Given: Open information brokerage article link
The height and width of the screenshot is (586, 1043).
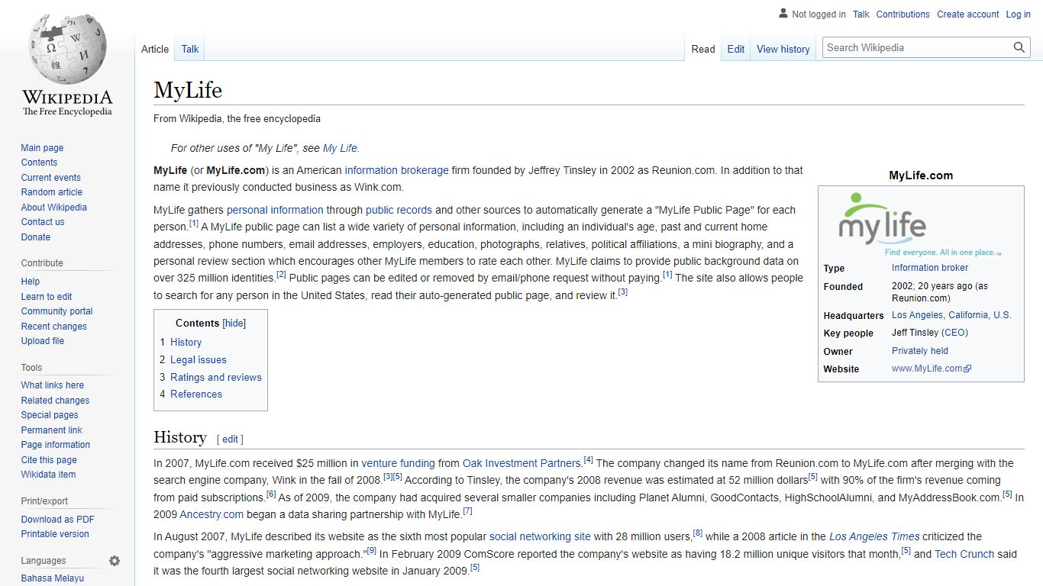Looking at the screenshot, I should pyautogui.click(x=396, y=170).
